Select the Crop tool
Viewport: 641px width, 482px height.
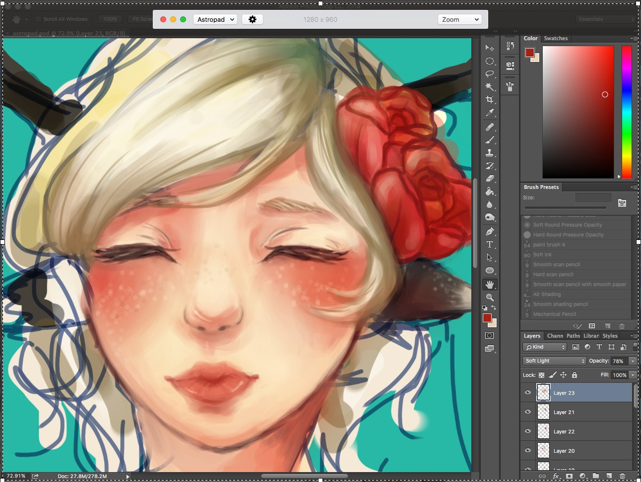490,100
